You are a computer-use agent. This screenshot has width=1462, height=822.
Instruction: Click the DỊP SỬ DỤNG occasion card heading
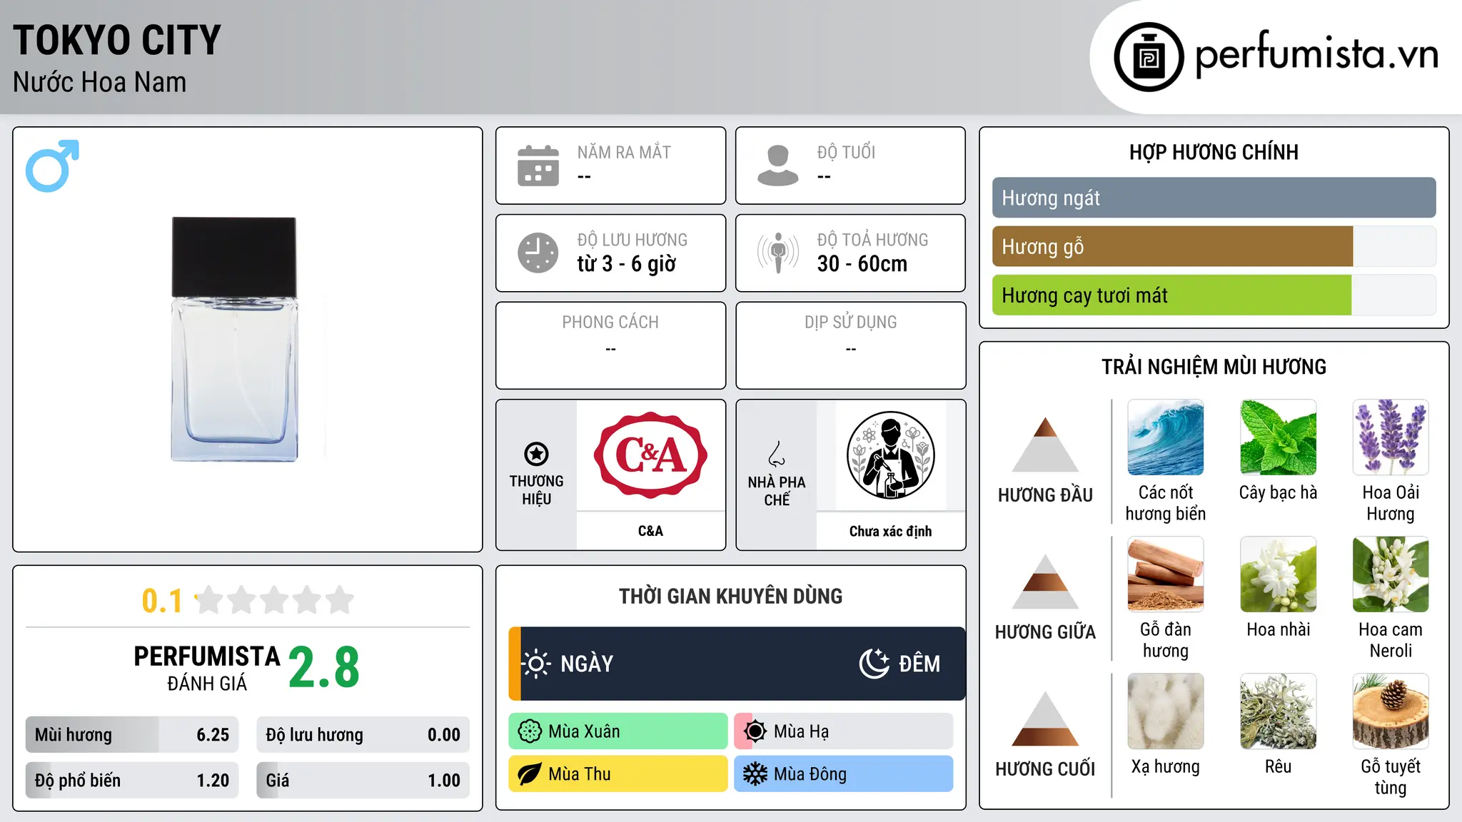[851, 322]
